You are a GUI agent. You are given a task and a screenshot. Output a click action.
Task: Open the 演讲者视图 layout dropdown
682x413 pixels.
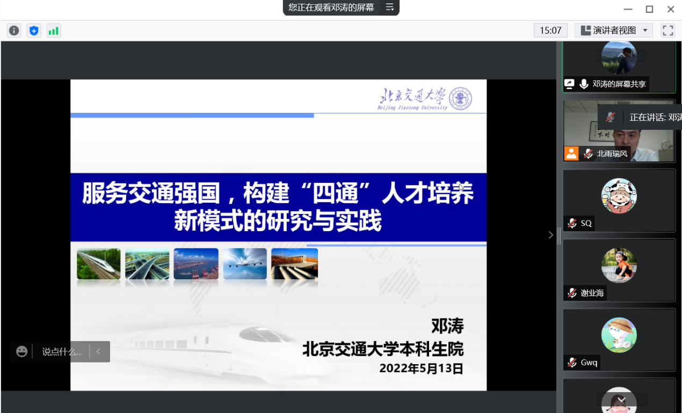click(613, 31)
